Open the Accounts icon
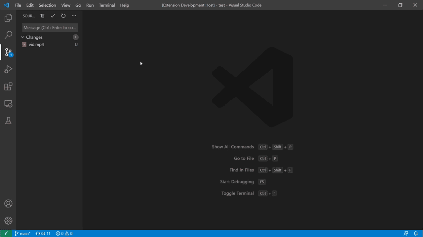423x237 pixels. pyautogui.click(x=8, y=203)
